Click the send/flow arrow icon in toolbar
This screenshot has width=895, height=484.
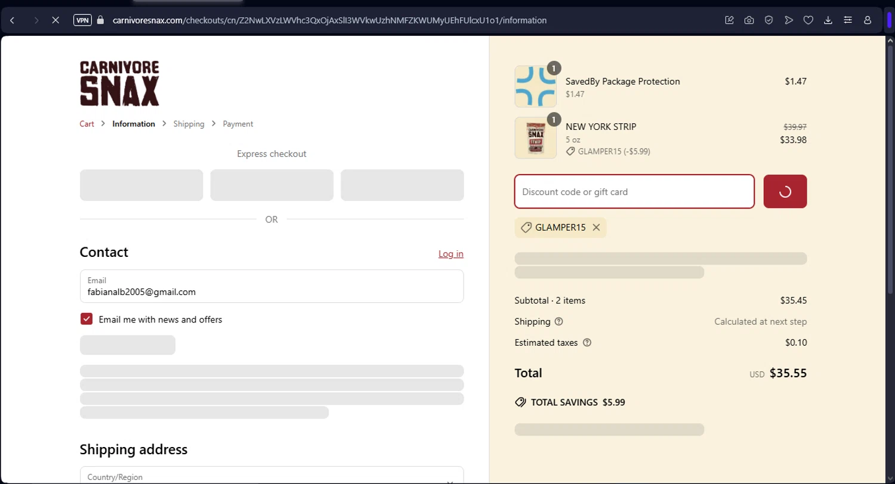coord(789,20)
